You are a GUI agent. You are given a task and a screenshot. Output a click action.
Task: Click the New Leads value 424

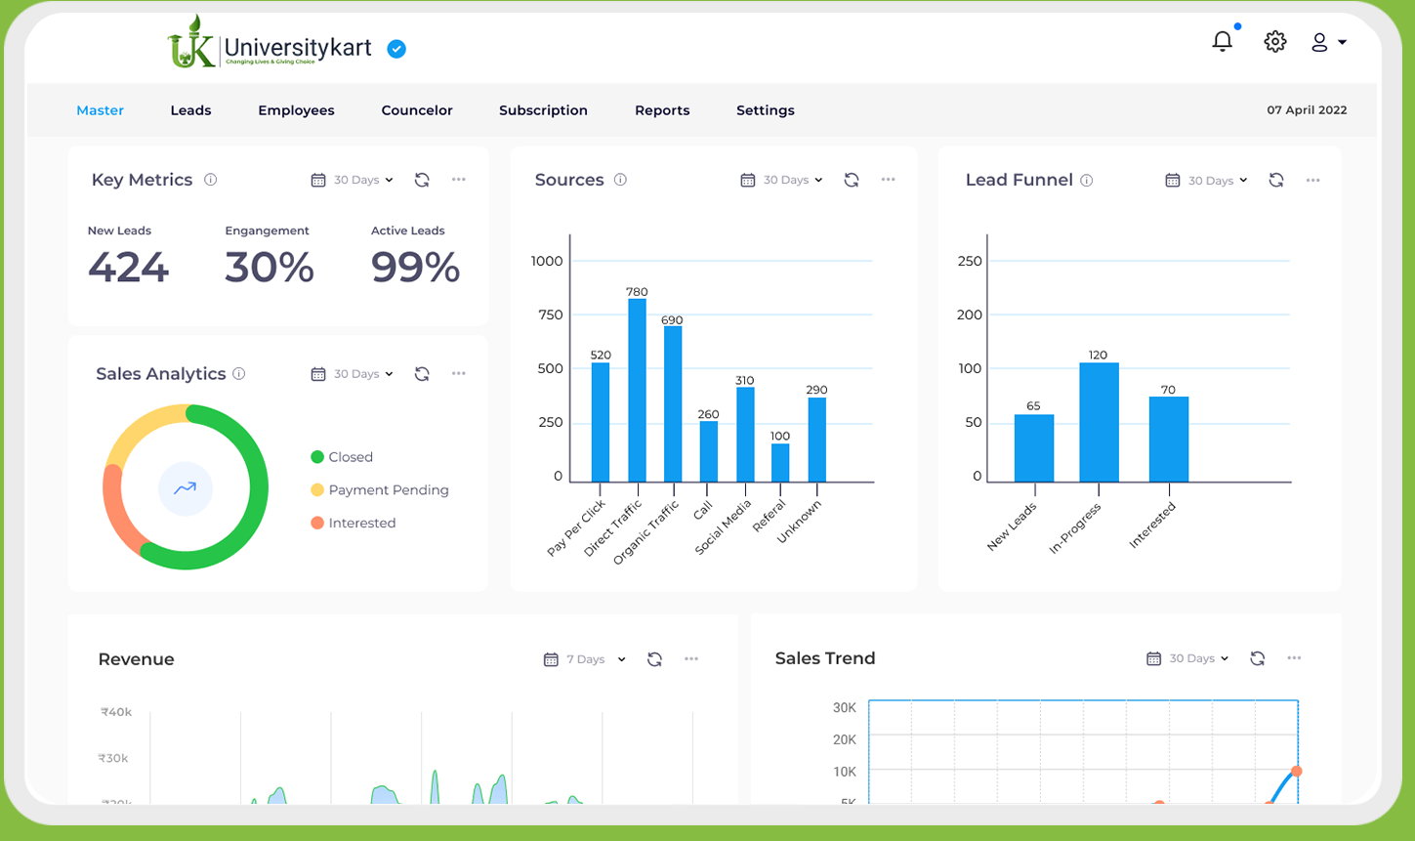tap(129, 267)
